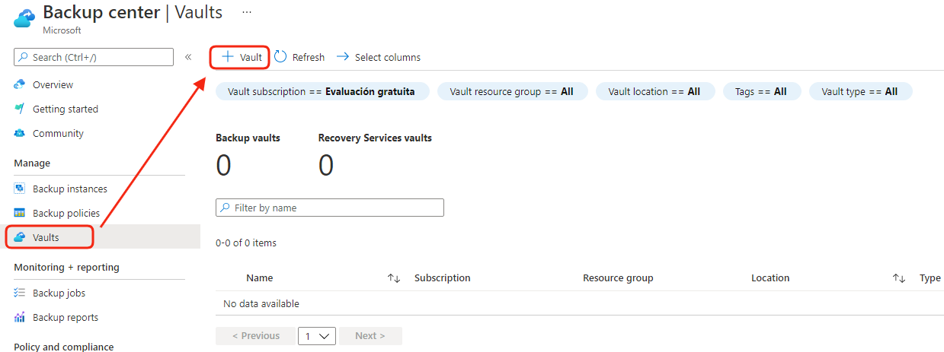Viewport: 944px width, 352px height.
Task: Click the Microsoft subtitle text
Action: point(62,30)
